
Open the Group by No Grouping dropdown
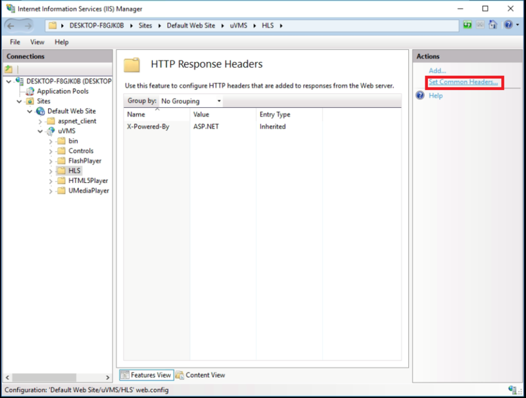coord(191,101)
